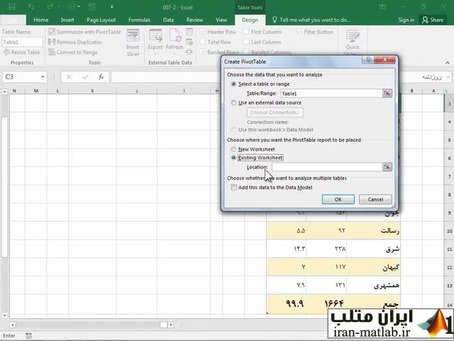
Task: Click the Table/Range collapse dialog icon
Action: coord(387,93)
